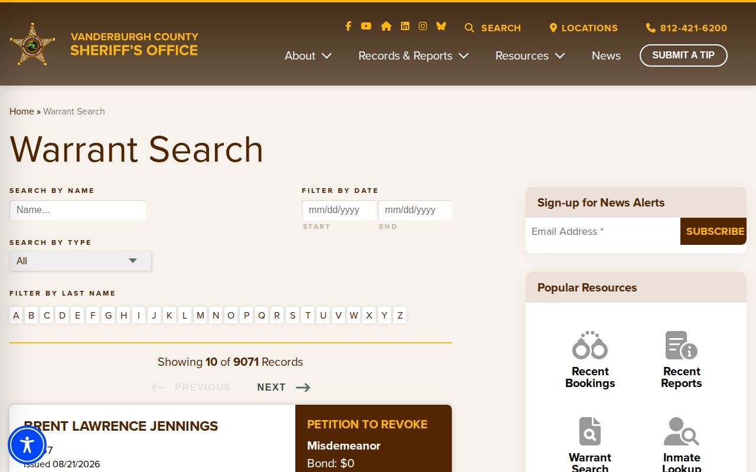
Task: Select the Brent Lawrence Jennings record name
Action: (121, 426)
